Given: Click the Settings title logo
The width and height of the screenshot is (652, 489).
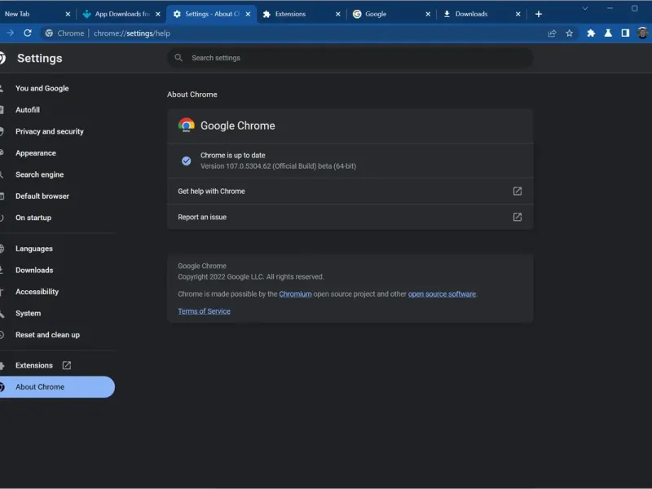Looking at the screenshot, I should [x=2, y=58].
